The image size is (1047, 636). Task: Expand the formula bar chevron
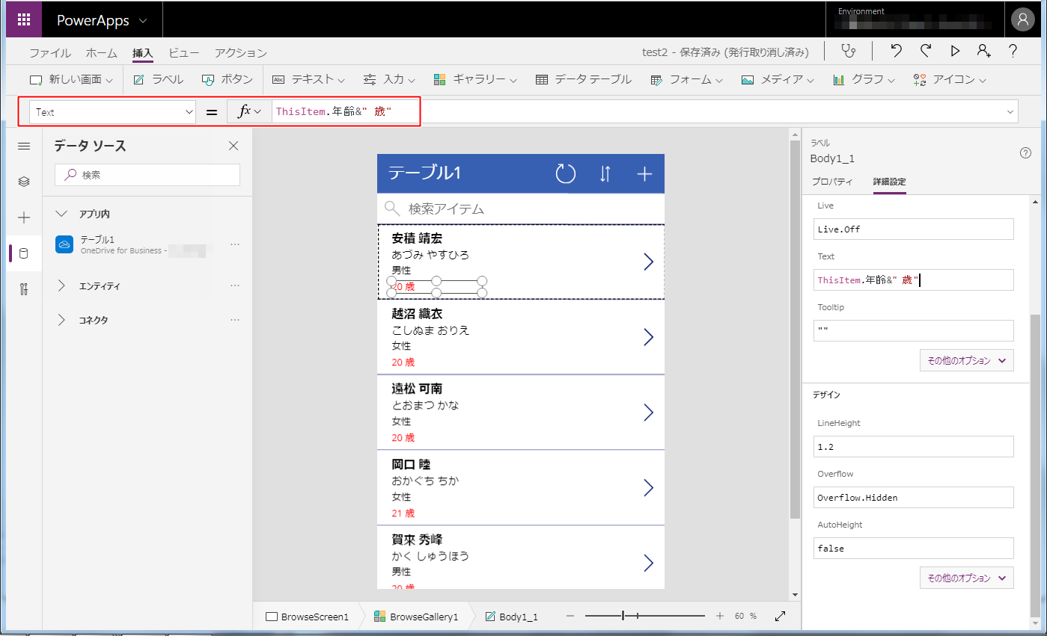pos(1010,112)
